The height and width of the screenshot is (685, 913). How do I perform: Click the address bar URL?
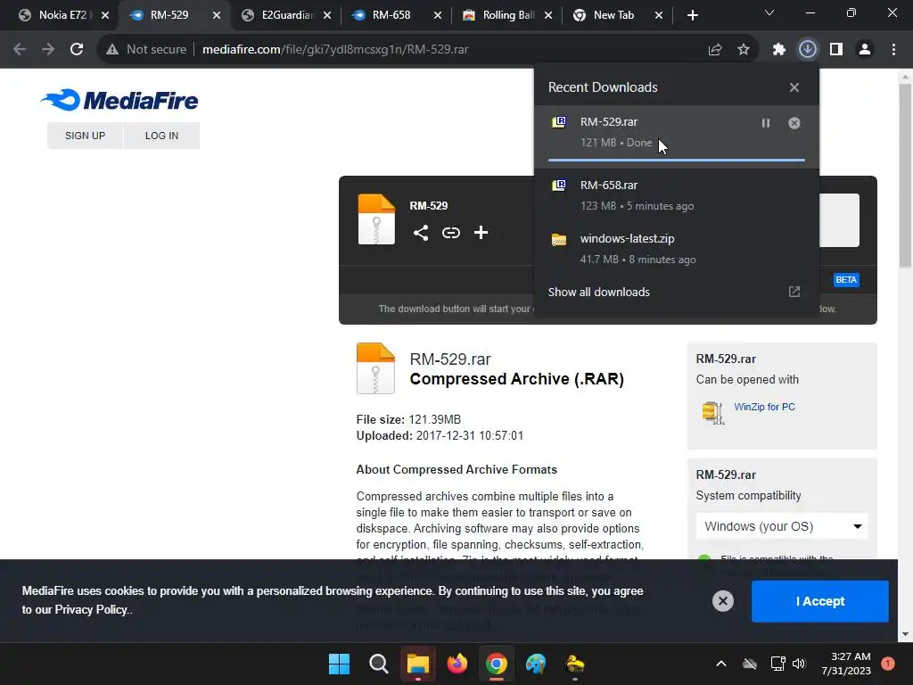[335, 50]
